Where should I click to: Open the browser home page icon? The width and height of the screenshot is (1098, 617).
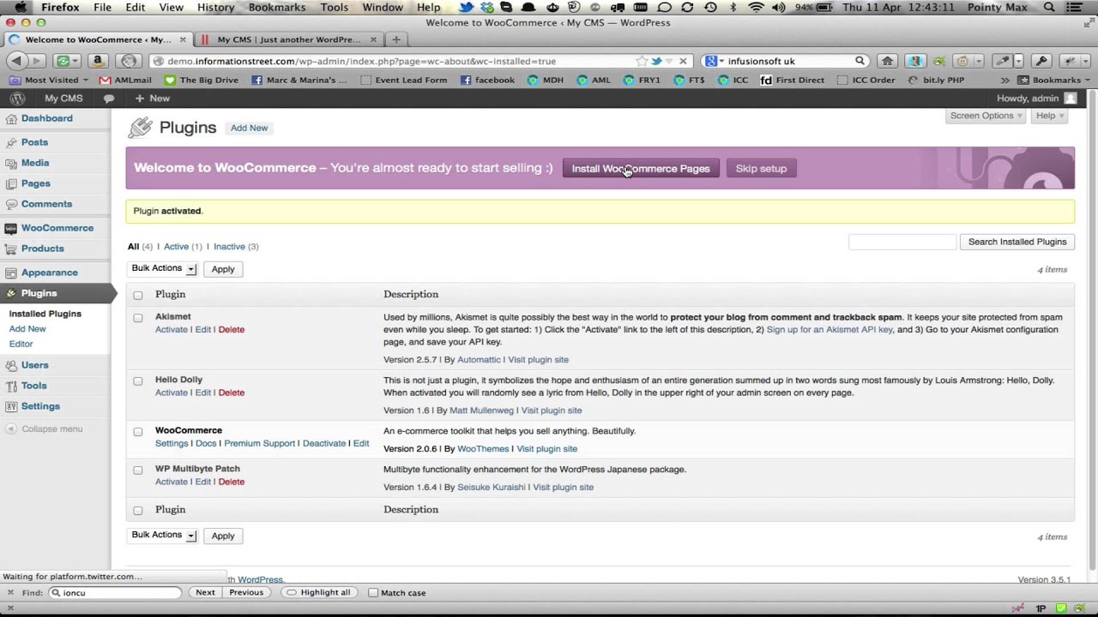(888, 61)
